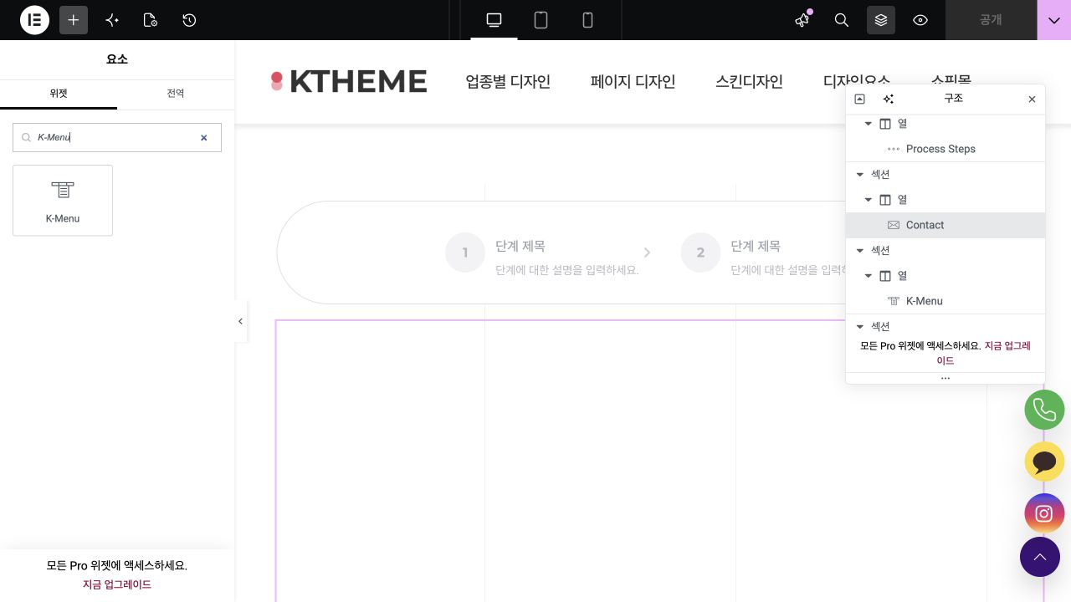Collapse the 열 above Process Steps
Viewport: 1071px width, 602px height.
(869, 124)
